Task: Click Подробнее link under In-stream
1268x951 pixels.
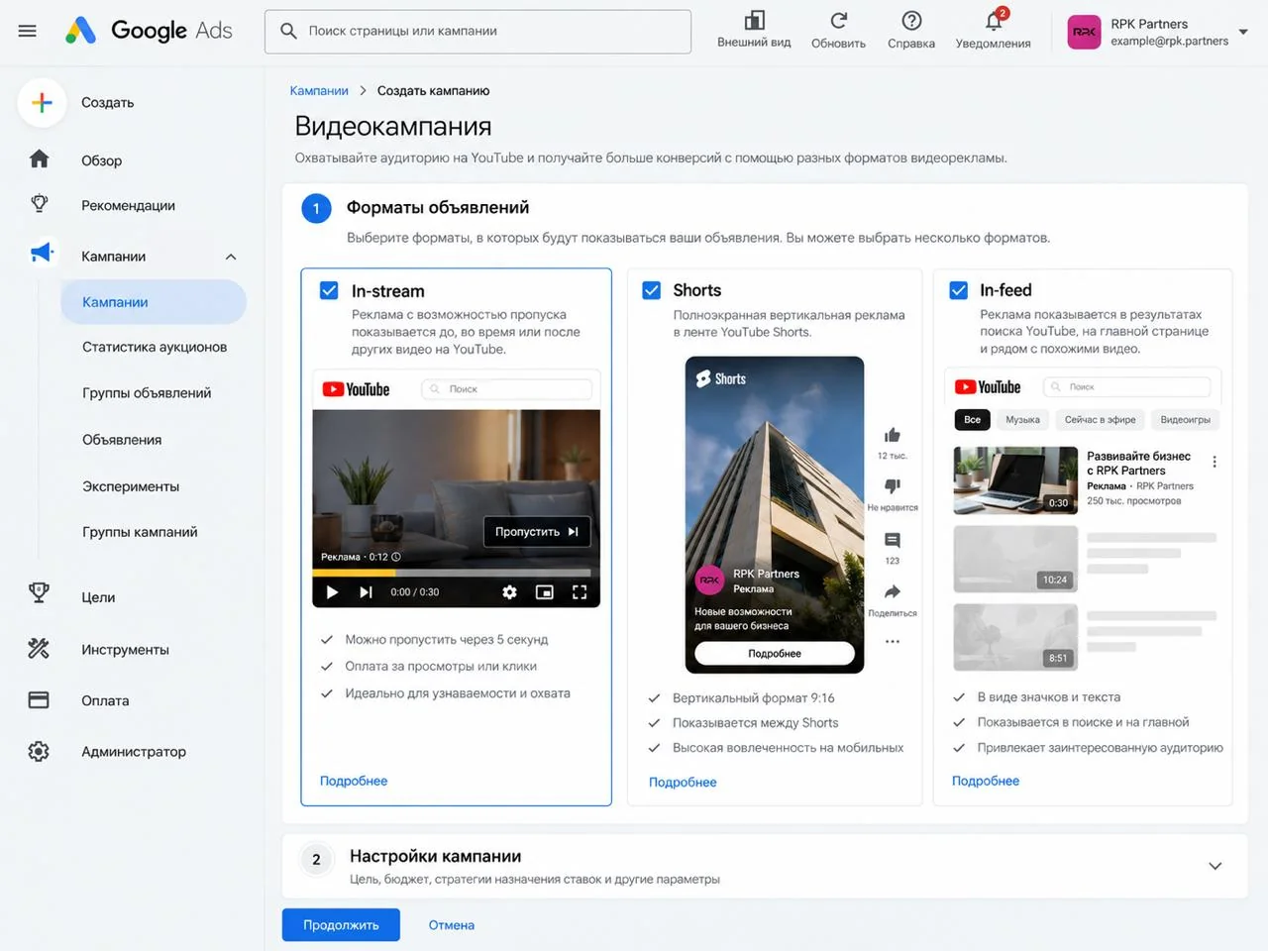Action: (354, 781)
